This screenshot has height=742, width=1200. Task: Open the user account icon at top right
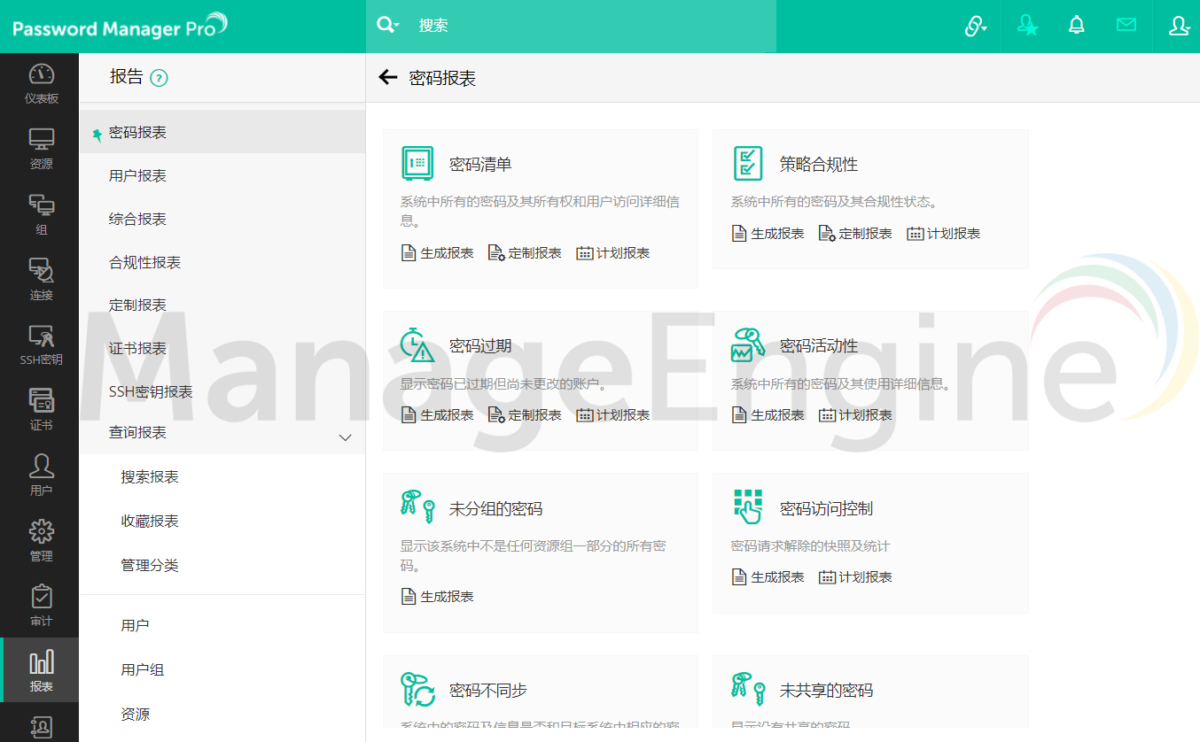tap(1179, 26)
